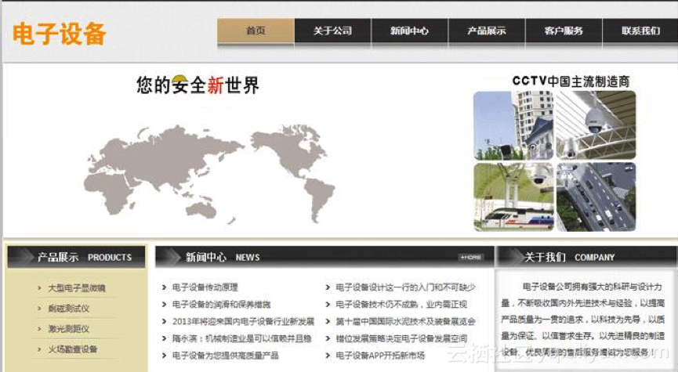The height and width of the screenshot is (372, 678).
Task: Go to the 关于公司 menu item
Action: [332, 31]
